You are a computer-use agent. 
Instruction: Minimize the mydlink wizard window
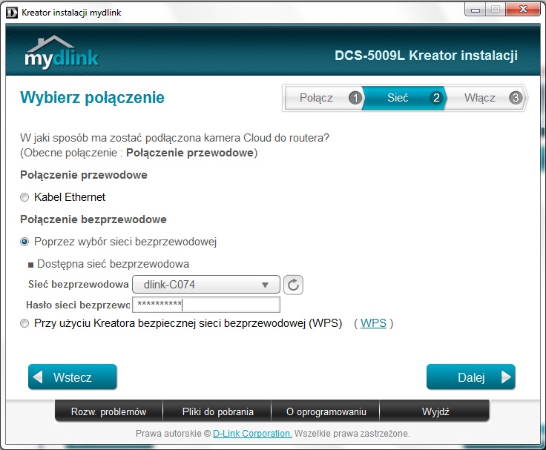point(476,10)
